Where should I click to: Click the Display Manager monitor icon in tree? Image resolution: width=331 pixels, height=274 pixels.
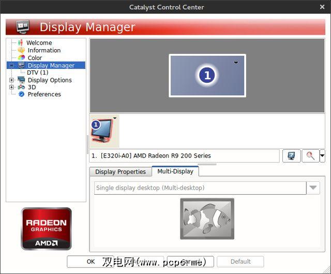tap(21, 65)
